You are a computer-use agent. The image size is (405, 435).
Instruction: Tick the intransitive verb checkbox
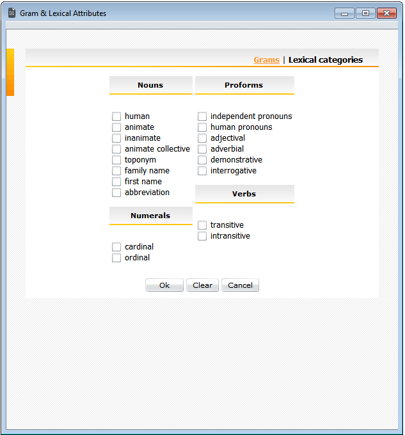[x=202, y=236]
